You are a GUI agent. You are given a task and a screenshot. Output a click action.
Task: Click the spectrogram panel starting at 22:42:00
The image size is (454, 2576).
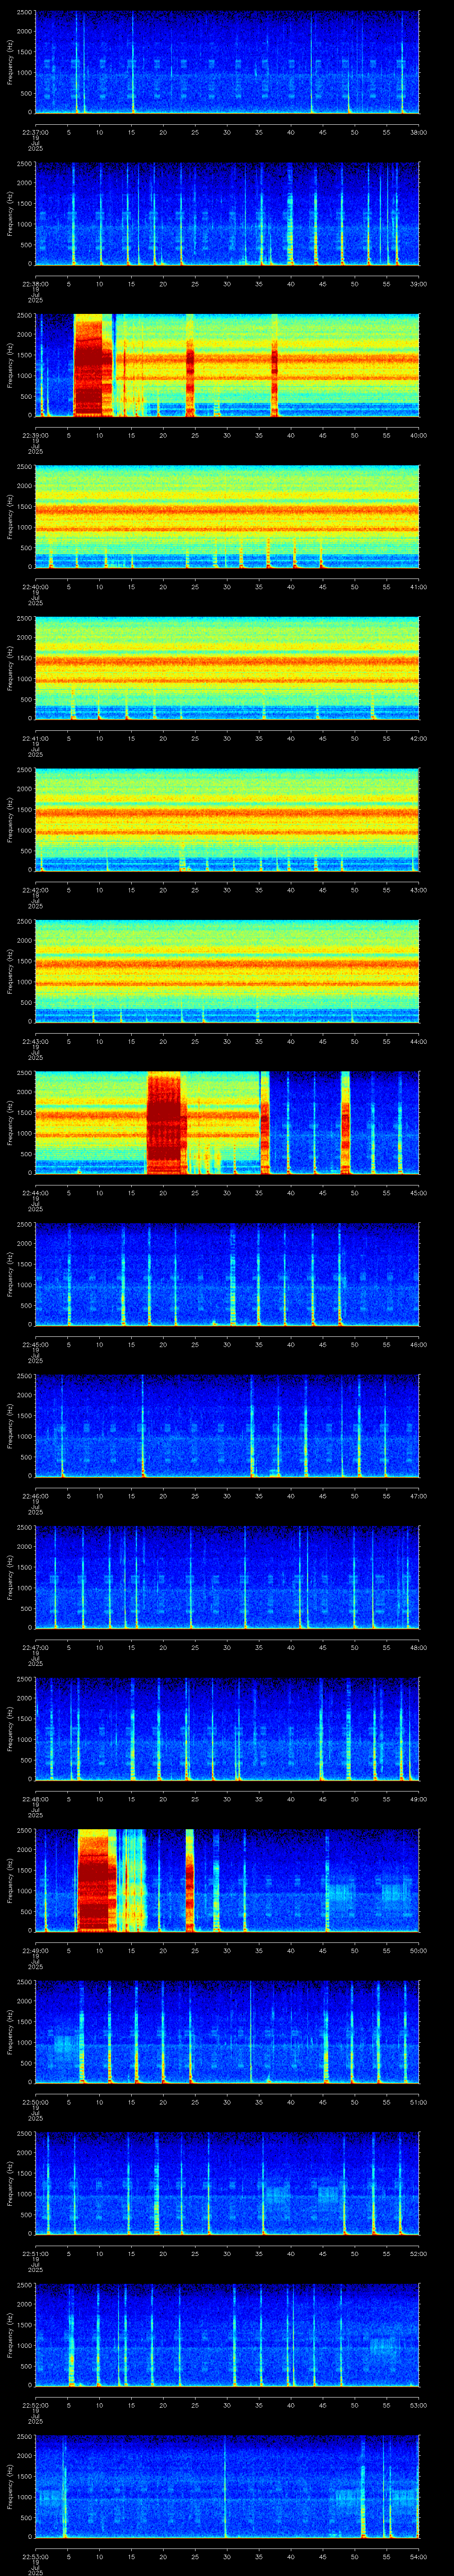[x=227, y=820]
